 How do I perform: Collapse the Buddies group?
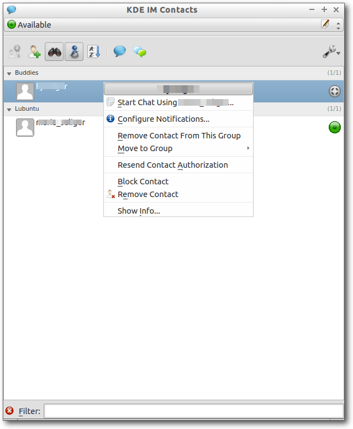pos(9,73)
